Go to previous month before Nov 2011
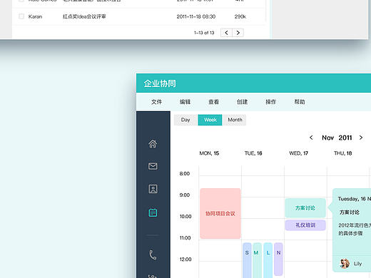 click(x=311, y=138)
